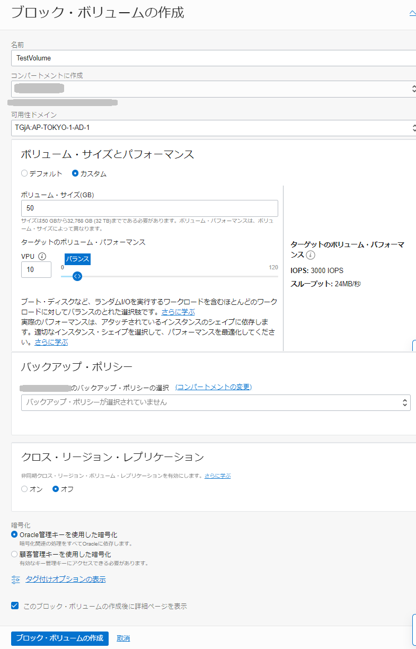Image resolution: width=416 pixels, height=649 pixels.
Task: Turn cross-region replication オン
Action: point(24,489)
